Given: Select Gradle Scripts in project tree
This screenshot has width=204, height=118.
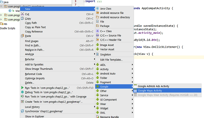Looking at the screenshot, I should click(8, 28).
